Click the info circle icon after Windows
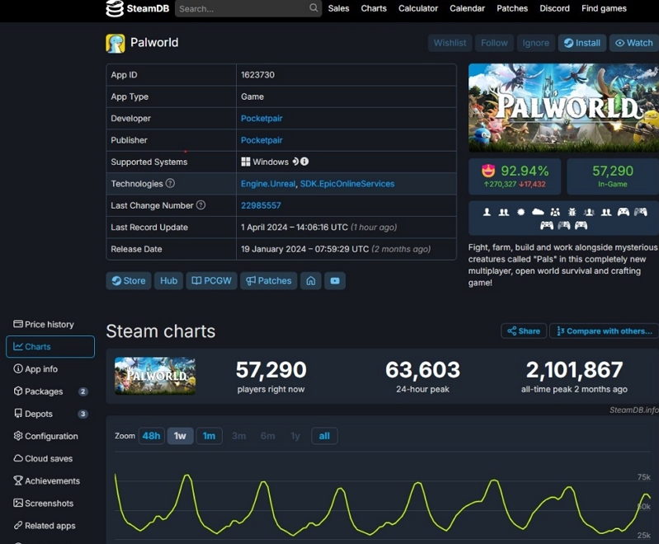Image resolution: width=659 pixels, height=544 pixels. click(x=304, y=162)
